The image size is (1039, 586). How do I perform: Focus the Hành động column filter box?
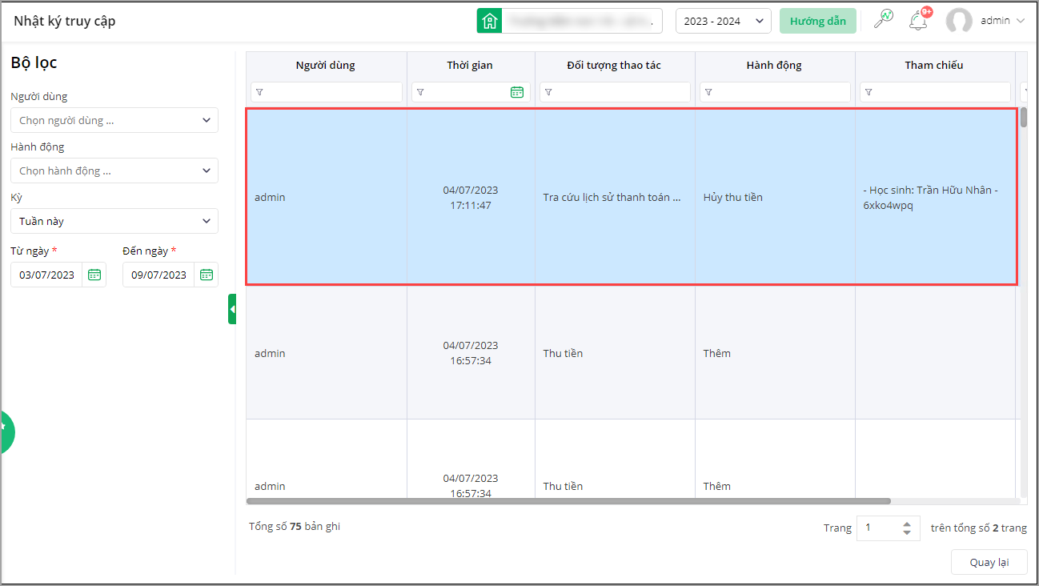pos(775,92)
